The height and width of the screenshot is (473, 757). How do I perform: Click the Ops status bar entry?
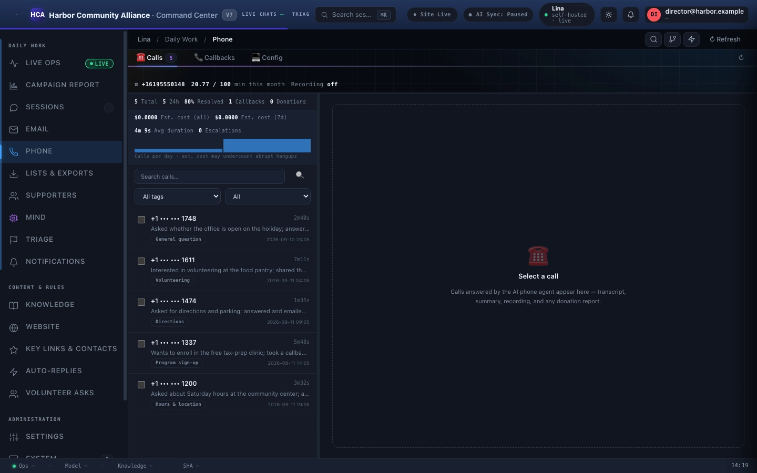(24, 466)
